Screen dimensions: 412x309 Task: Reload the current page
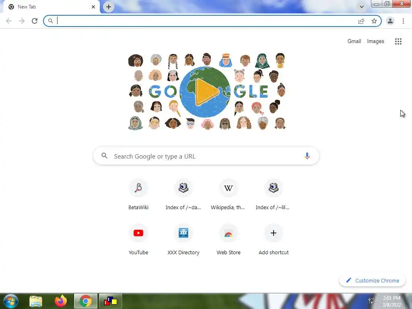click(x=35, y=21)
